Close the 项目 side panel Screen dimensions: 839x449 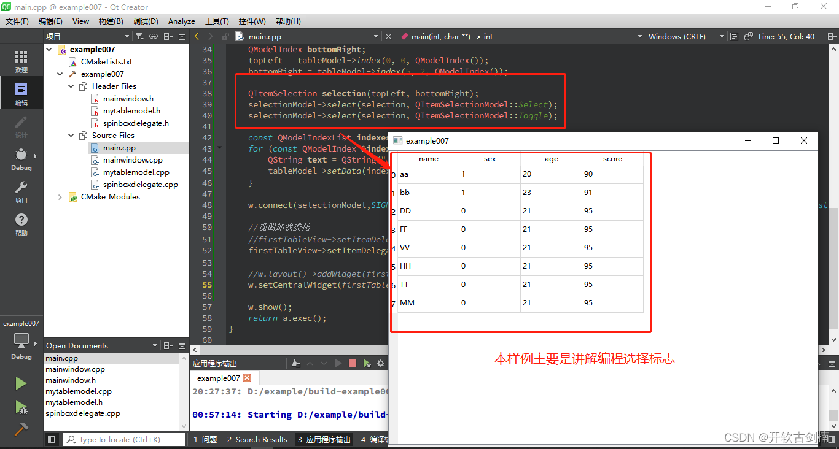182,37
